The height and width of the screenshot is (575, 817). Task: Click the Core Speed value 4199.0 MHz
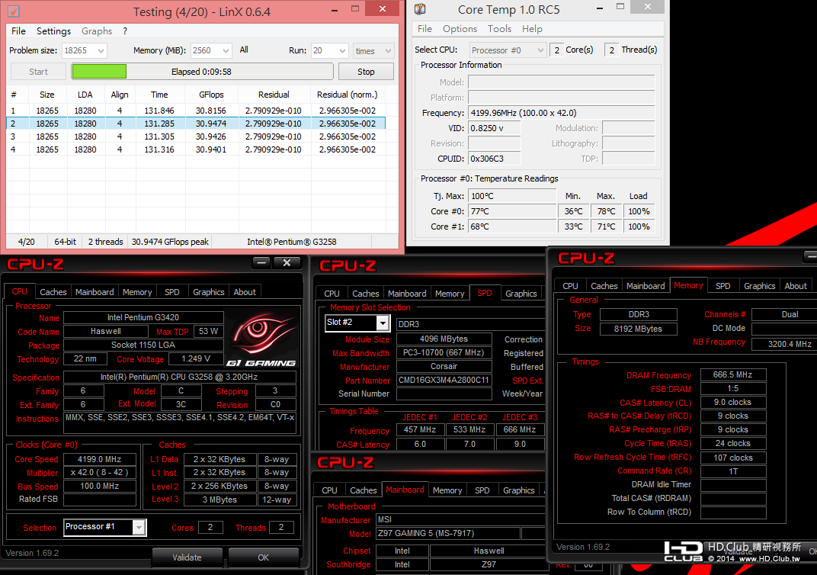click(100, 459)
